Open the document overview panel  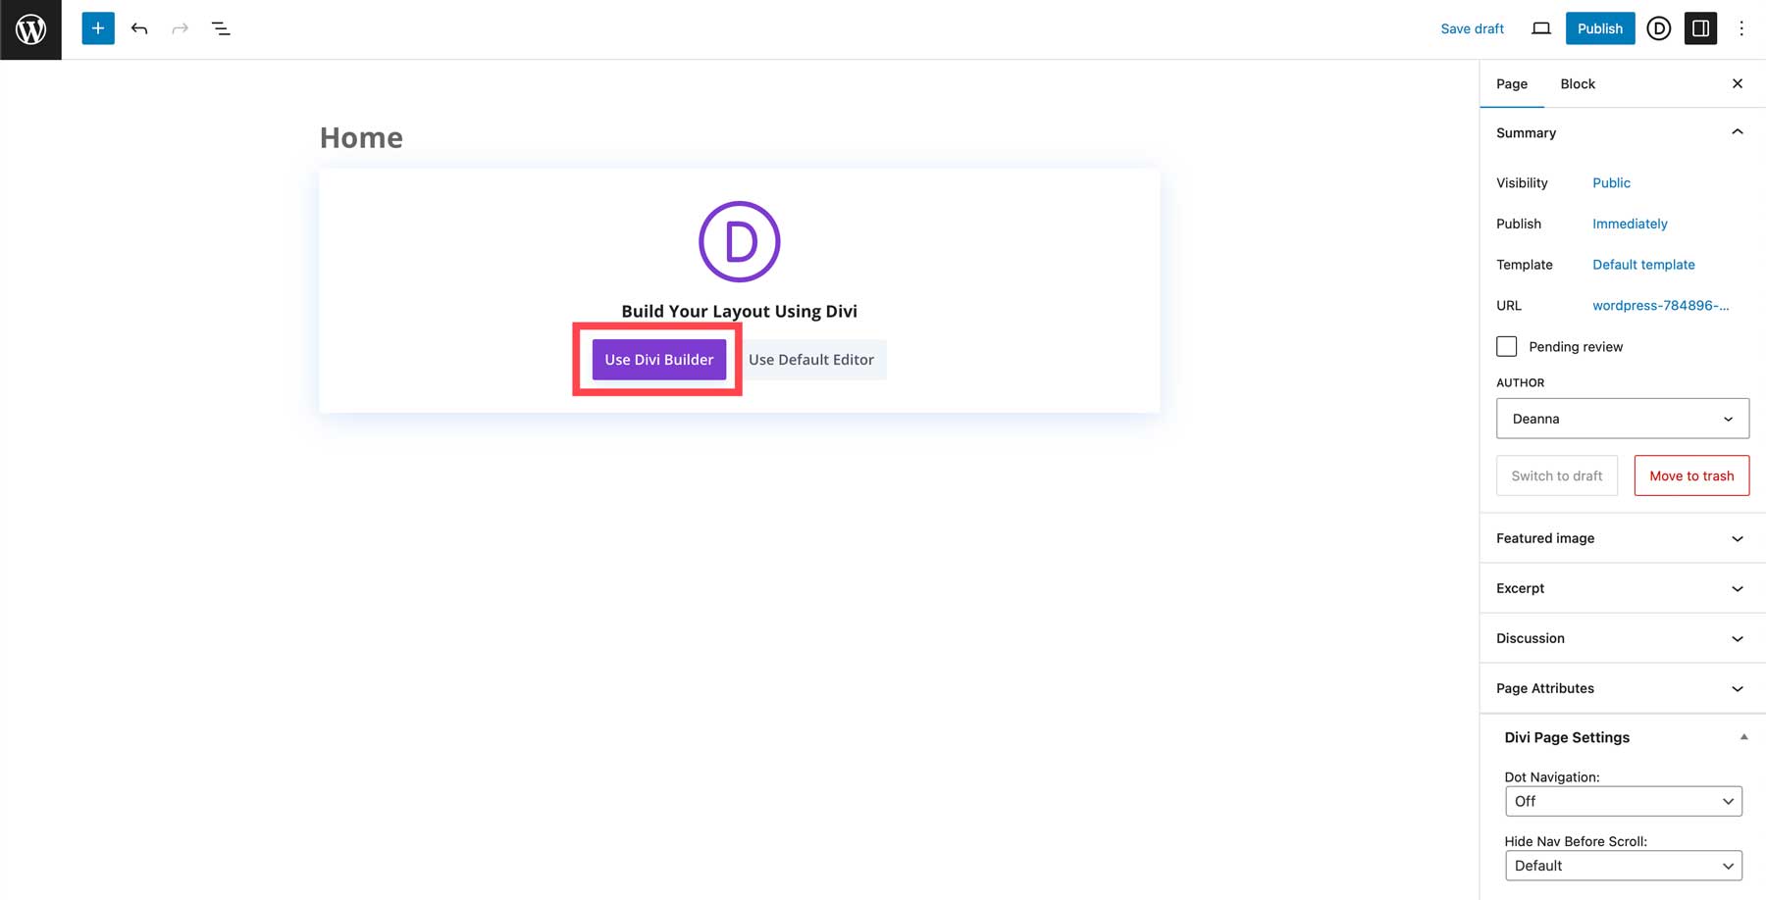221,28
